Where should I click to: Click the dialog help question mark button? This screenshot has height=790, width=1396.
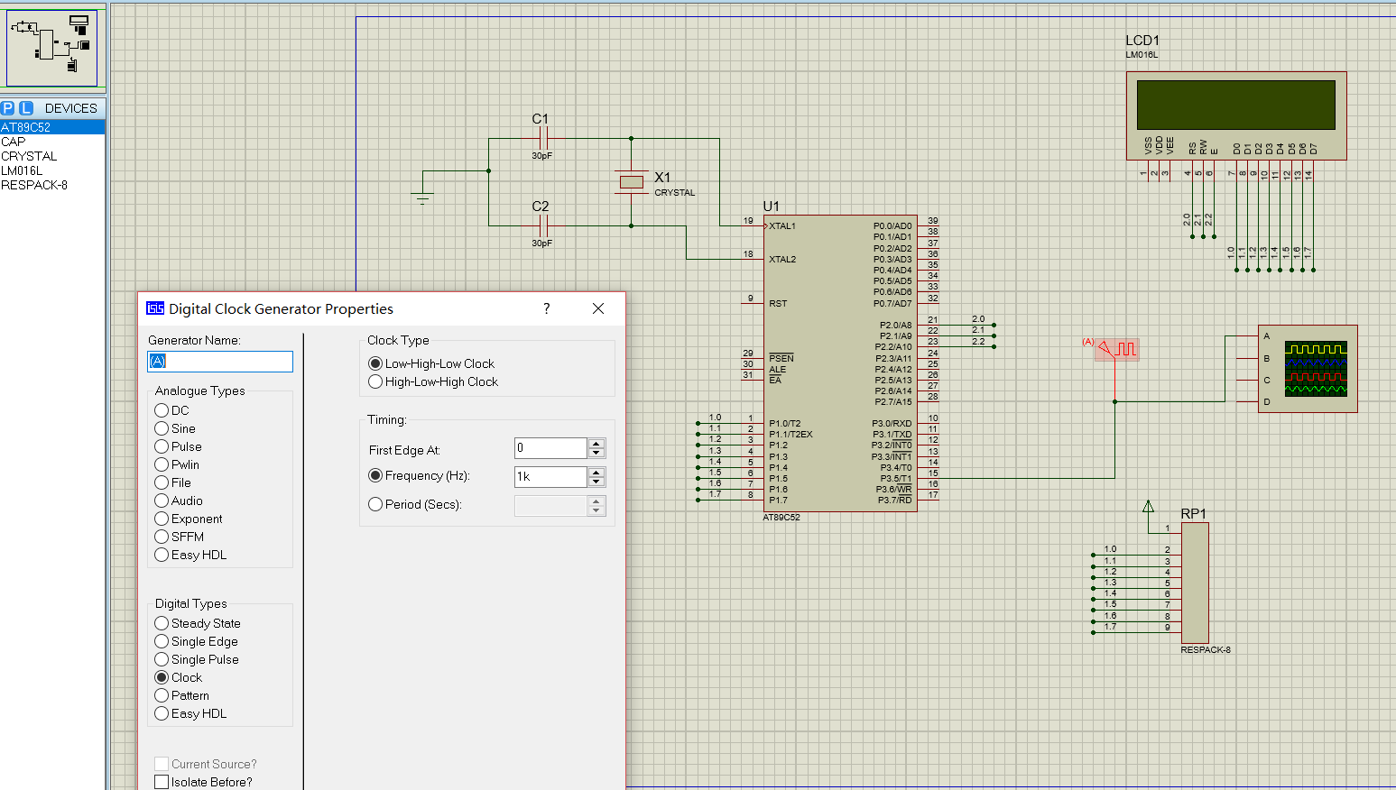tap(546, 308)
